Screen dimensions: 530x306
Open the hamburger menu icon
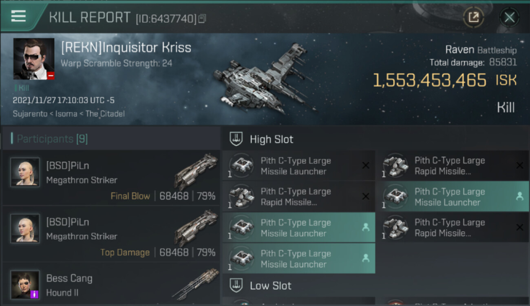[18, 16]
